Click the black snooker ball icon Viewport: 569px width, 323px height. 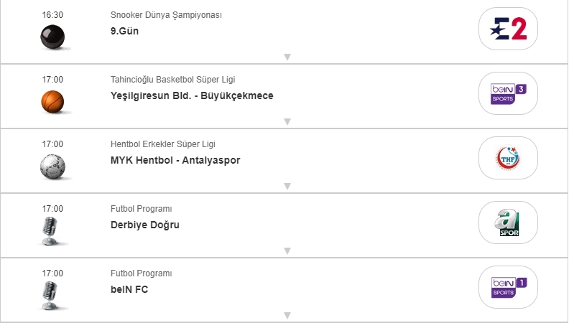click(52, 37)
